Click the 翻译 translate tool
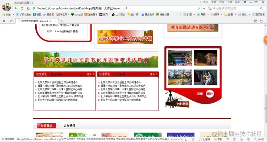Screen dimensions: 267x142 pyautogui.click(x=215, y=15)
